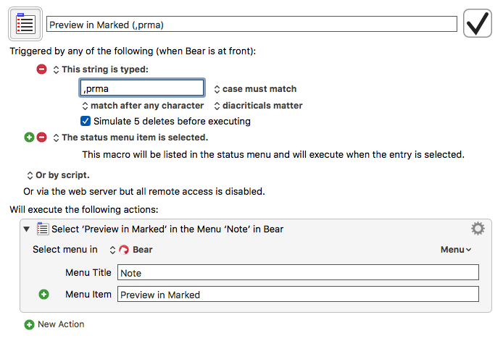The height and width of the screenshot is (341, 503).
Task: Remove the typed string trigger with red minus
Action: point(41,70)
